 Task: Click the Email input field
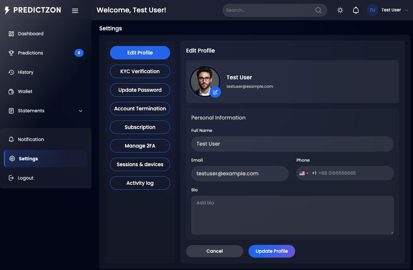point(240,174)
